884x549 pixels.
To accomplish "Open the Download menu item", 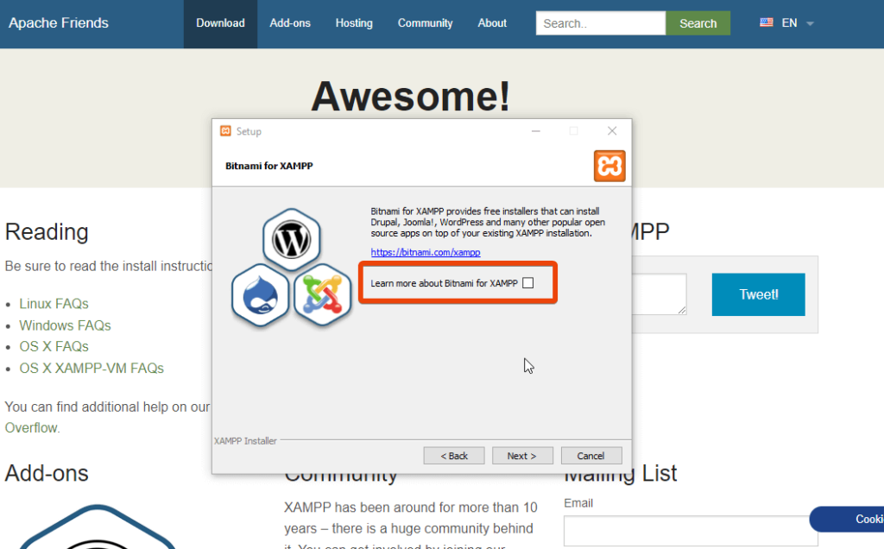I will point(220,23).
